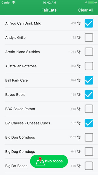Image resolution: width=98 pixels, height=175 pixels.
Task: Uncheck the Bayou Bob's checkbox
Action: pos(89,95)
